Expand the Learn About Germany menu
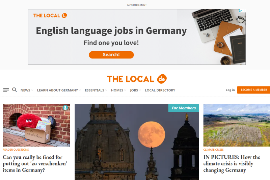The width and height of the screenshot is (270, 180). [59, 90]
